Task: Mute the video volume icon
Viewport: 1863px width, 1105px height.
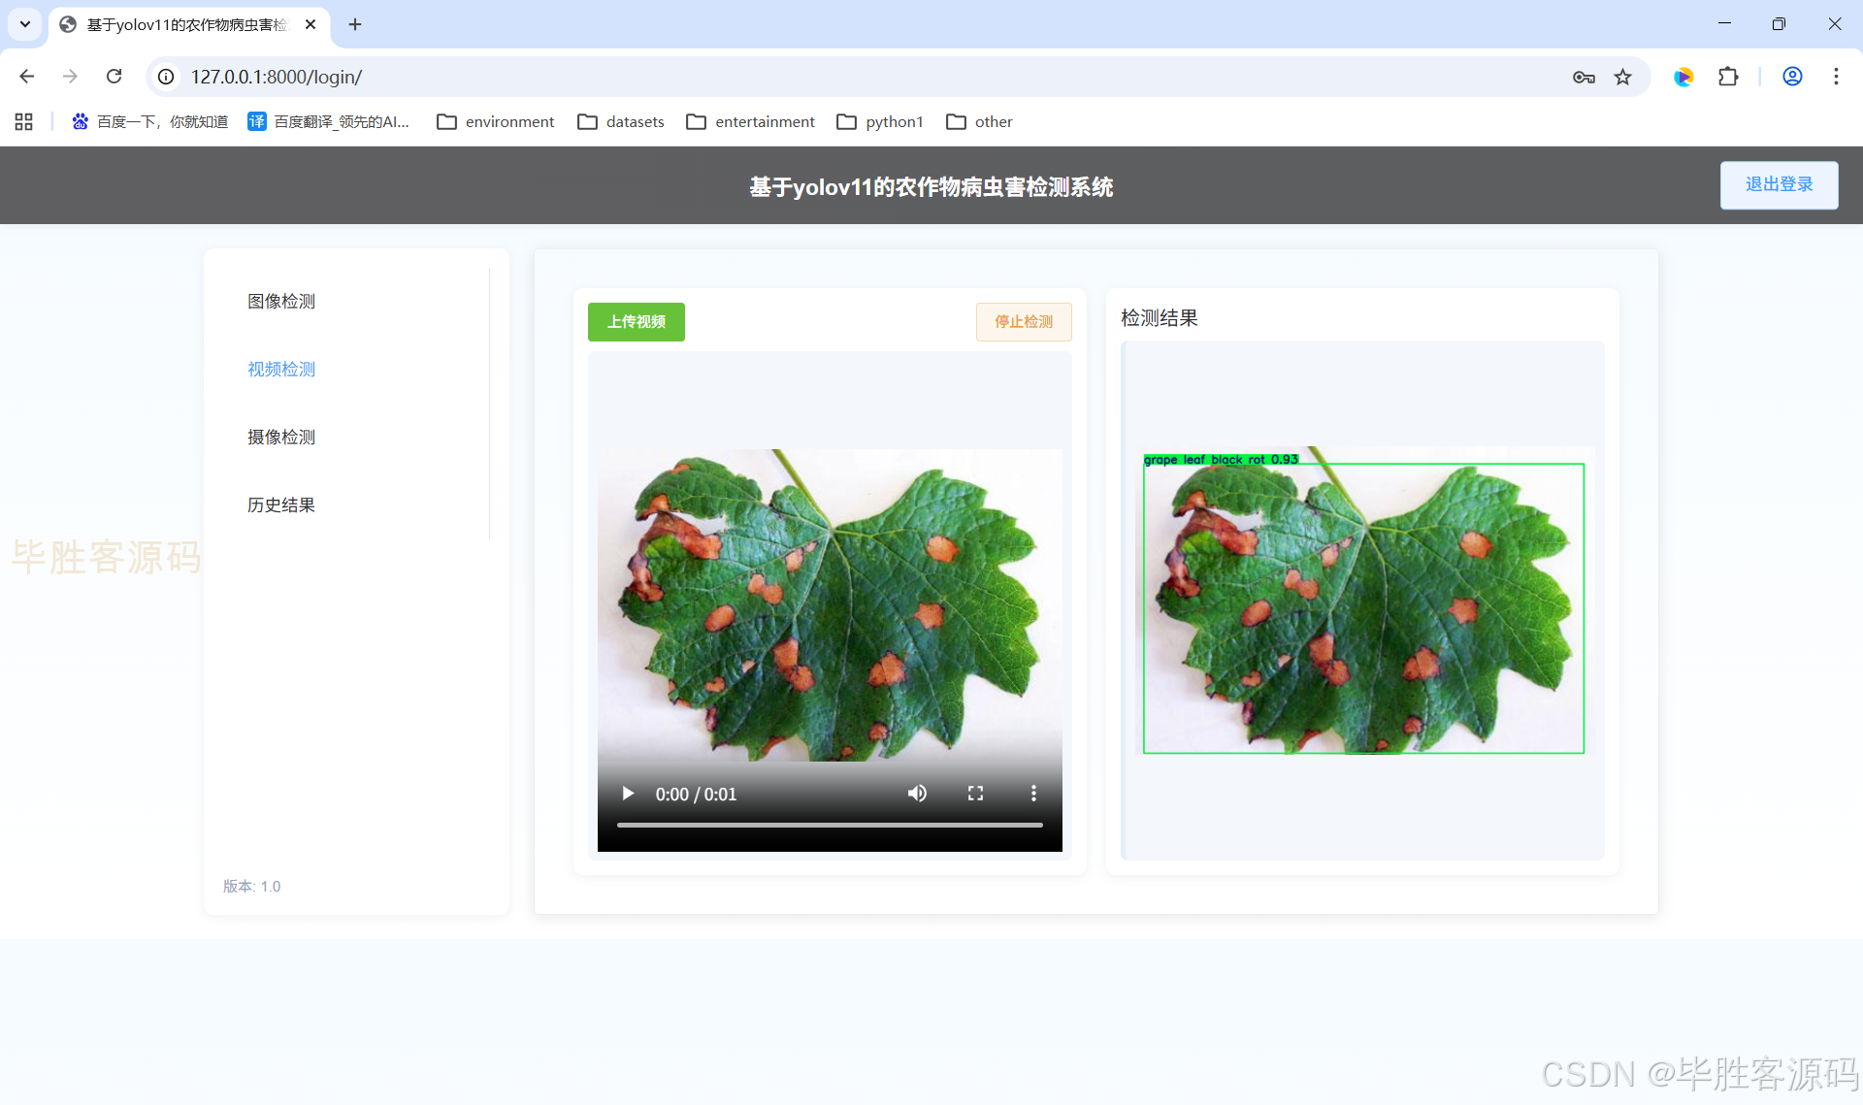Action: click(917, 794)
